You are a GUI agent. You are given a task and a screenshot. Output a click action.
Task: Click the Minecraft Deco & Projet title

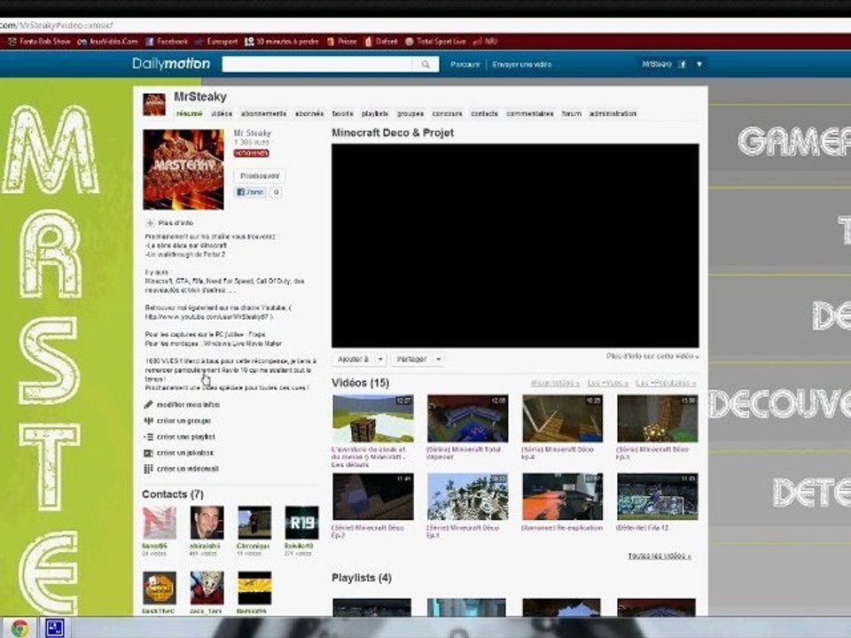tap(393, 132)
